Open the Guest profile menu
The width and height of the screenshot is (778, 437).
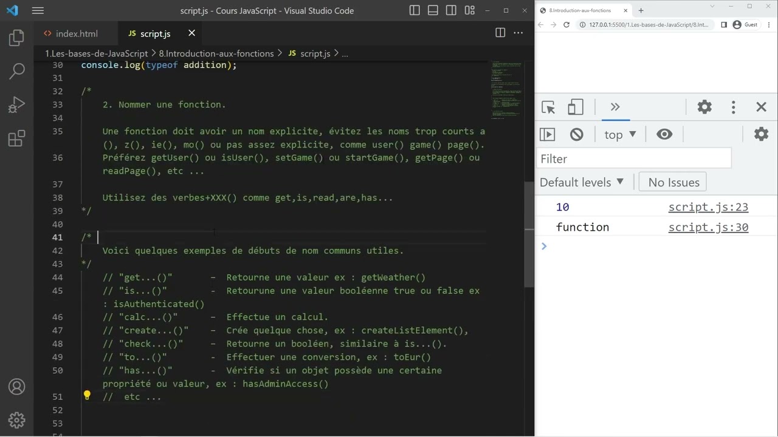(x=745, y=25)
